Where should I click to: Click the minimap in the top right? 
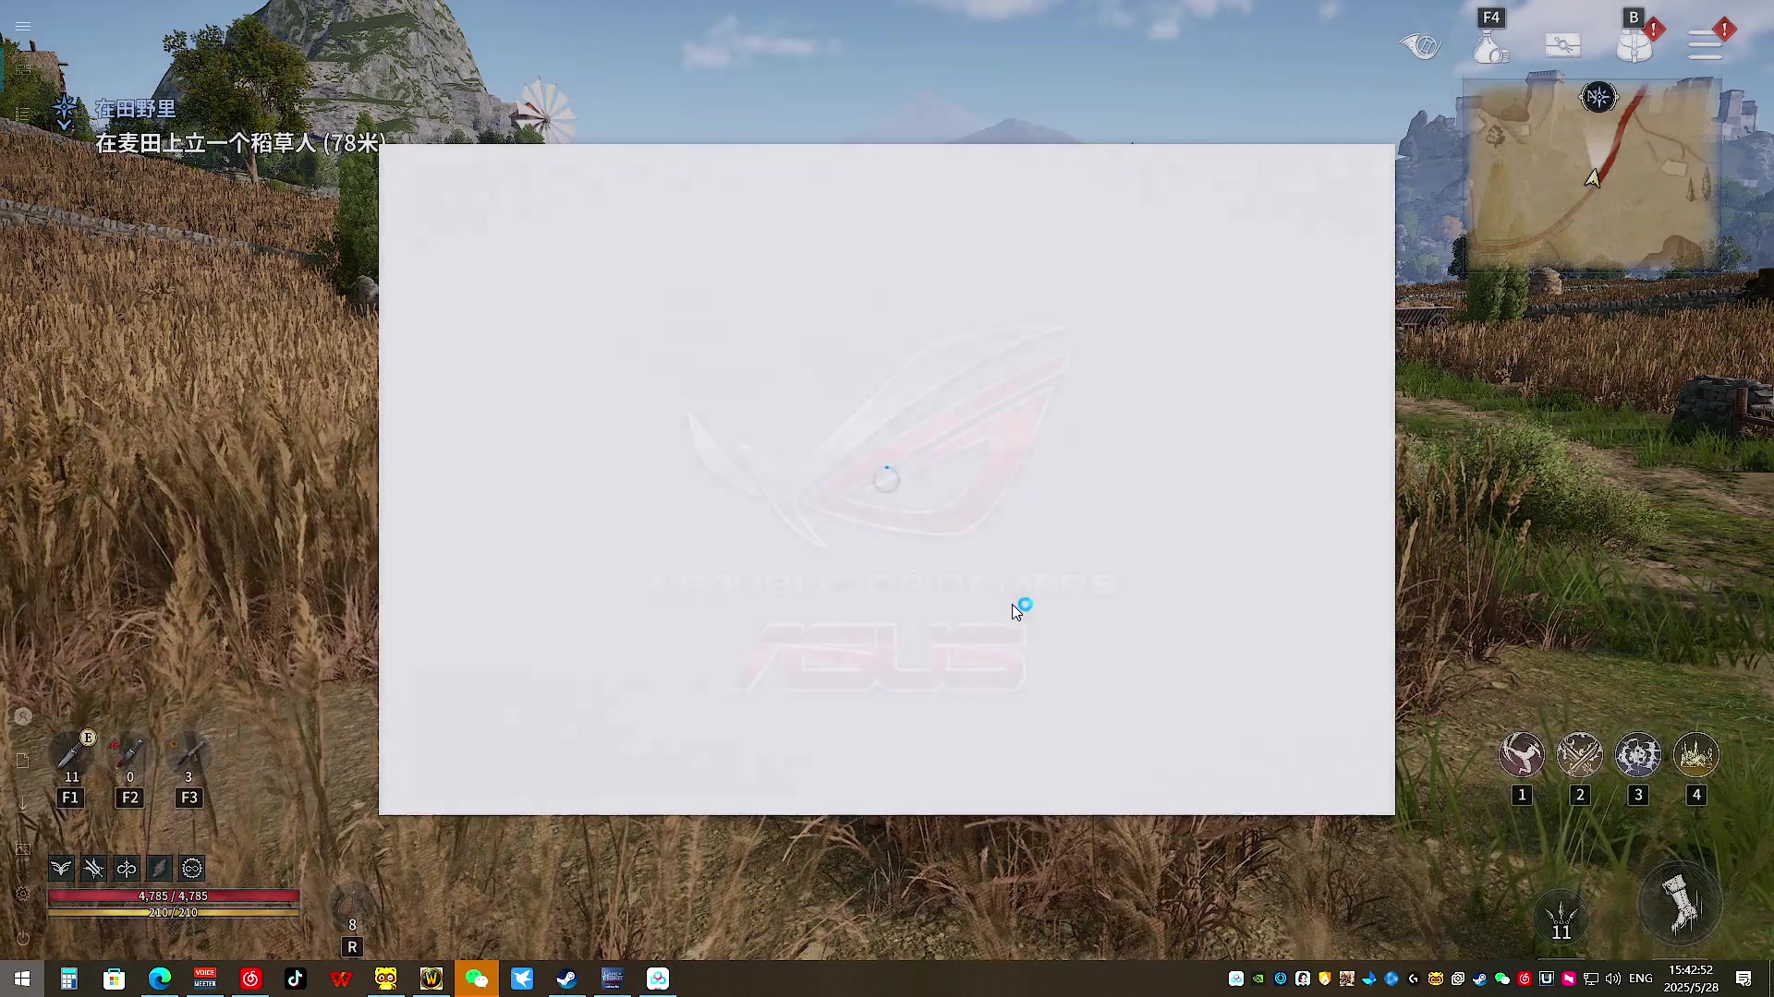click(1591, 175)
